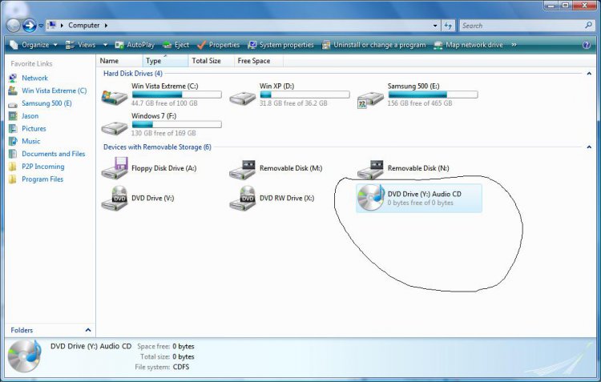Expand the Folders pane
Viewport: 601px width, 382px height.
coord(88,330)
